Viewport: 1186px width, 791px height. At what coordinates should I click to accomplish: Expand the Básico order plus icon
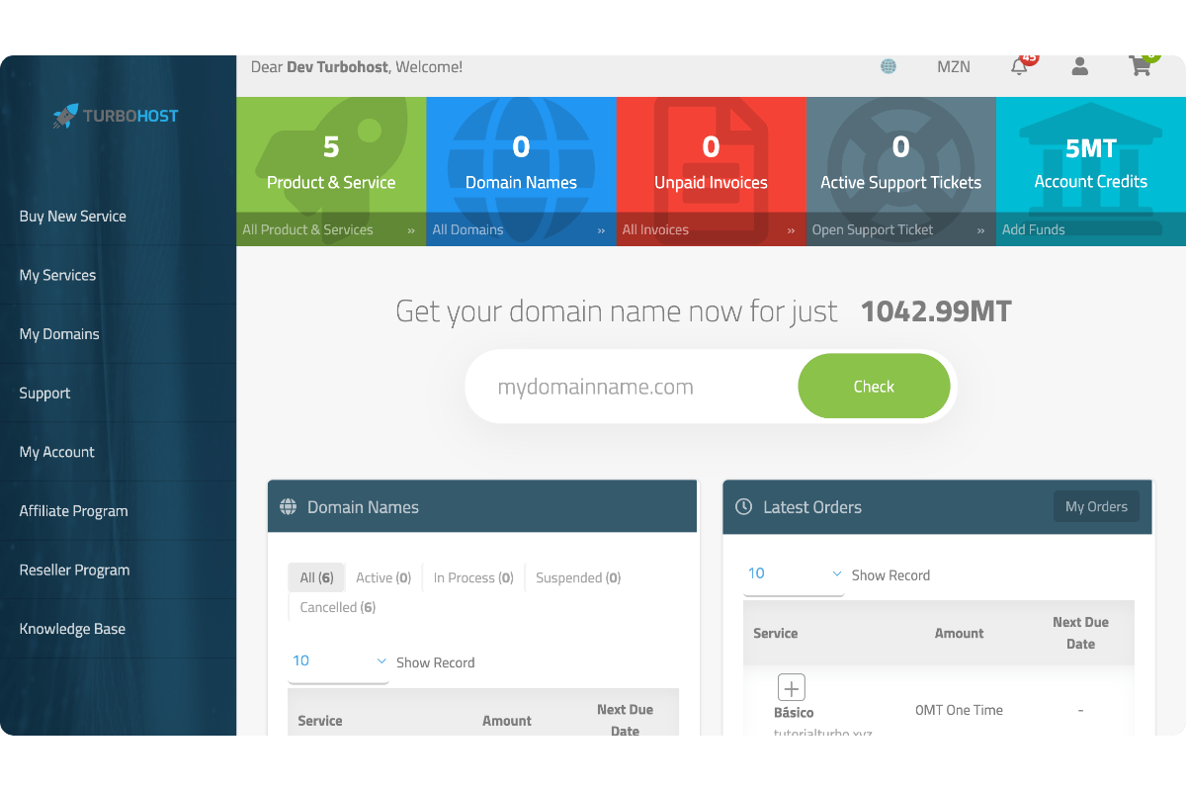click(x=792, y=687)
